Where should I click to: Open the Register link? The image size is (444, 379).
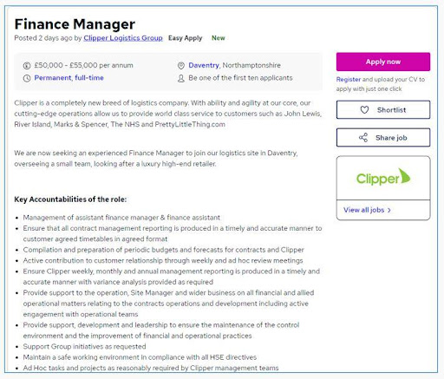[349, 79]
